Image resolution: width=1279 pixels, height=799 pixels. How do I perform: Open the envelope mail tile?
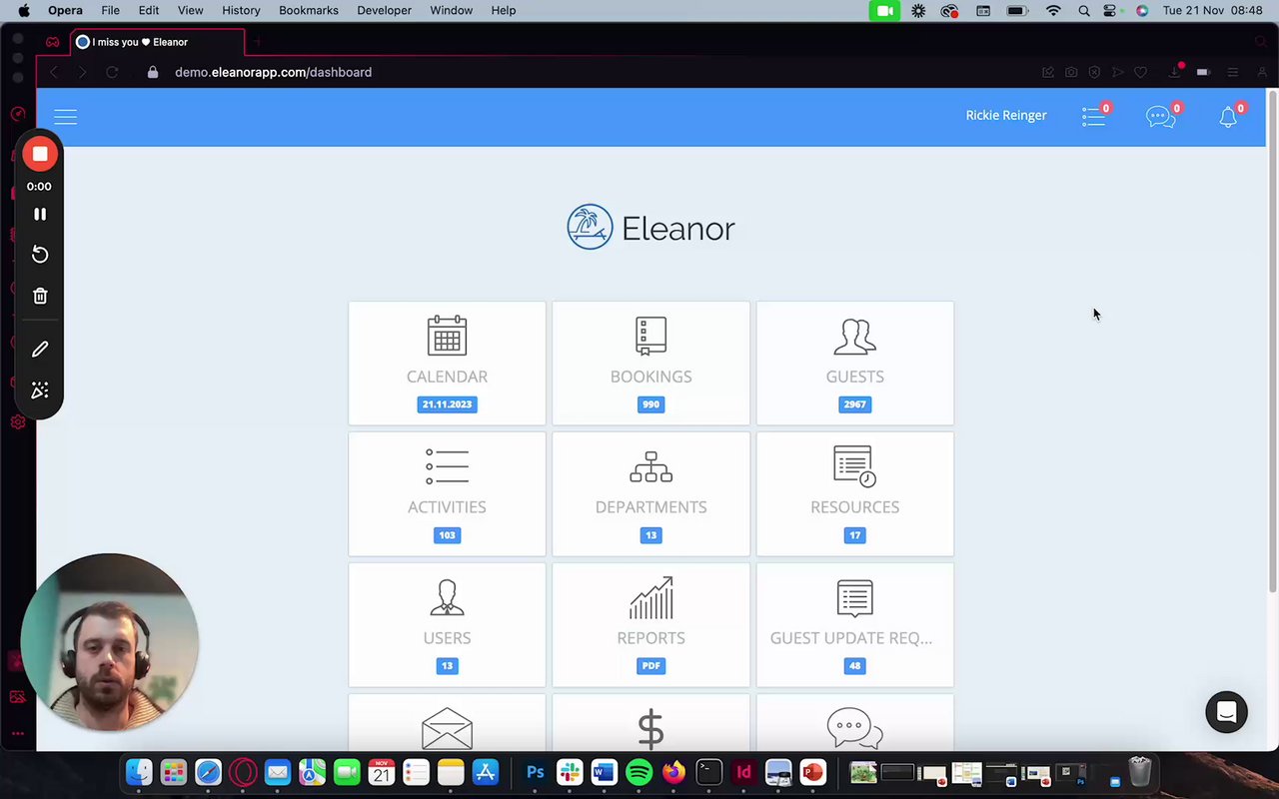click(x=447, y=724)
